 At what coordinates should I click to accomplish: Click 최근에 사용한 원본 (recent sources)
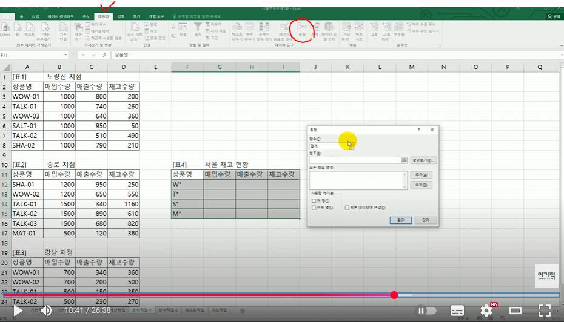[104, 38]
